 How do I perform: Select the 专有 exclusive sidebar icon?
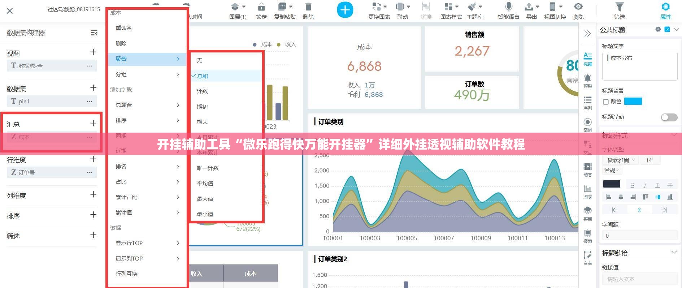588,258
